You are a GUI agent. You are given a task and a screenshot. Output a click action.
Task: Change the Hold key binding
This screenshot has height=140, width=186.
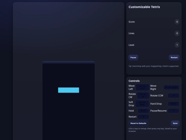(x=143, y=111)
